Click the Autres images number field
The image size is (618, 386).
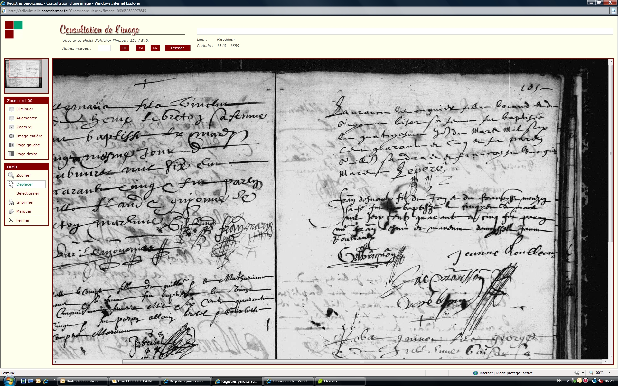click(x=104, y=48)
